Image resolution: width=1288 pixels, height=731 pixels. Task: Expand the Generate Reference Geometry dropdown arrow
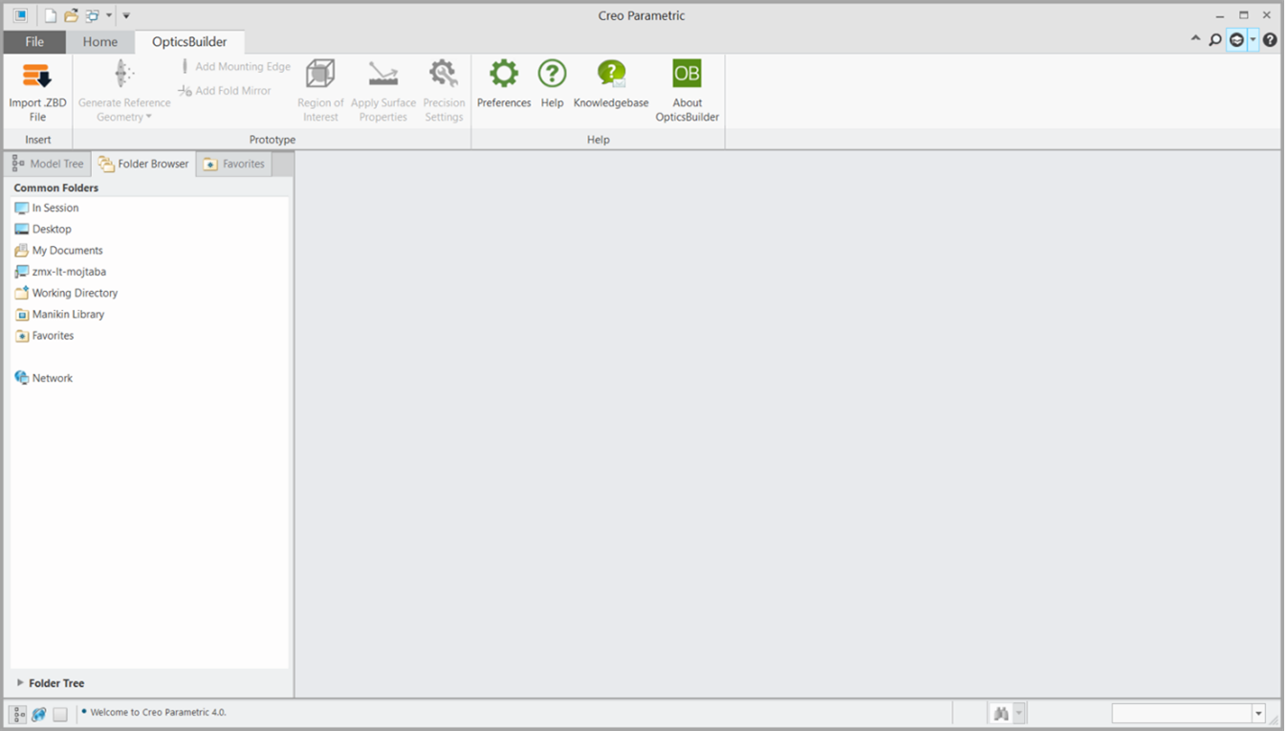click(x=148, y=118)
